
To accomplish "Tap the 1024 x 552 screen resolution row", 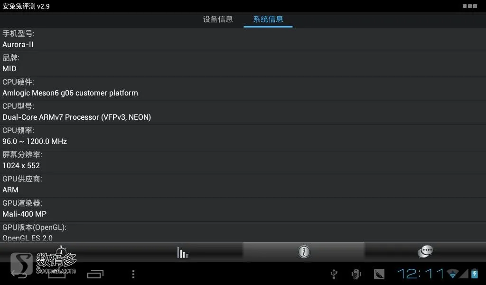I will coord(243,161).
